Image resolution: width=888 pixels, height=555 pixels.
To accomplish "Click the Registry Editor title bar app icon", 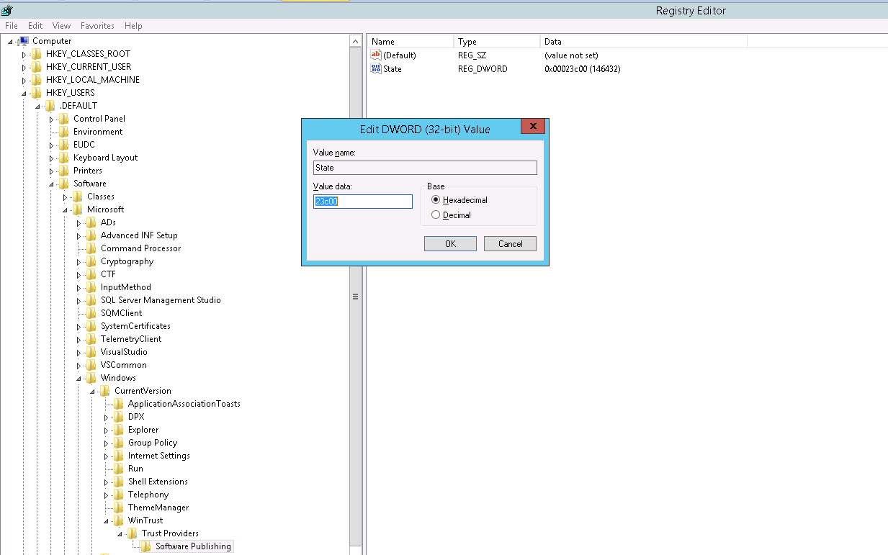I will pyautogui.click(x=7, y=9).
